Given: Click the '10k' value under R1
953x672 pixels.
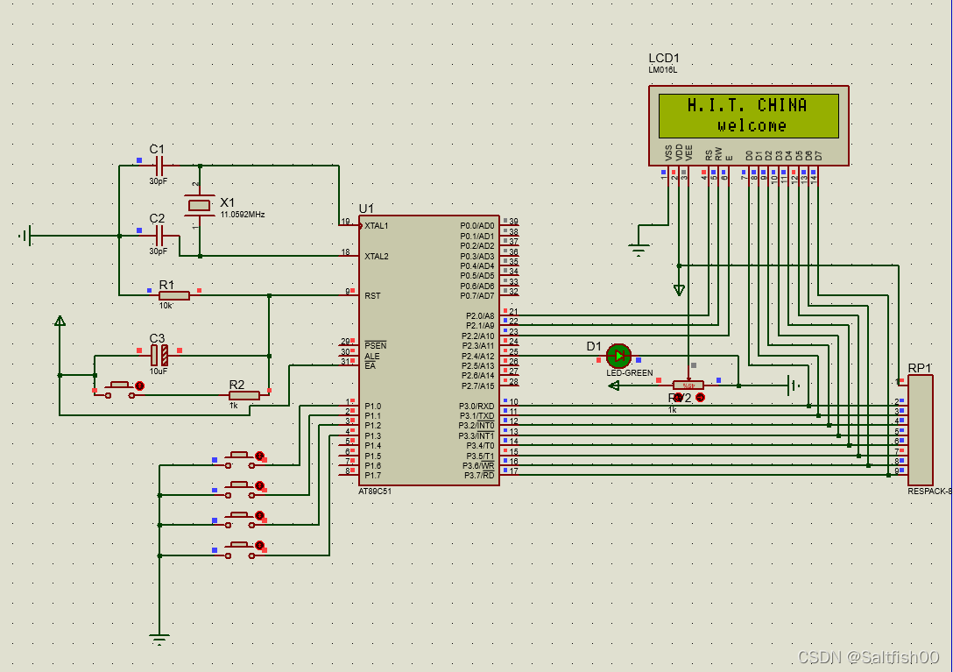Looking at the screenshot, I should tap(166, 305).
